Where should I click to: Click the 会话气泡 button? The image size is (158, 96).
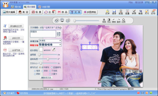(x=16, y=50)
